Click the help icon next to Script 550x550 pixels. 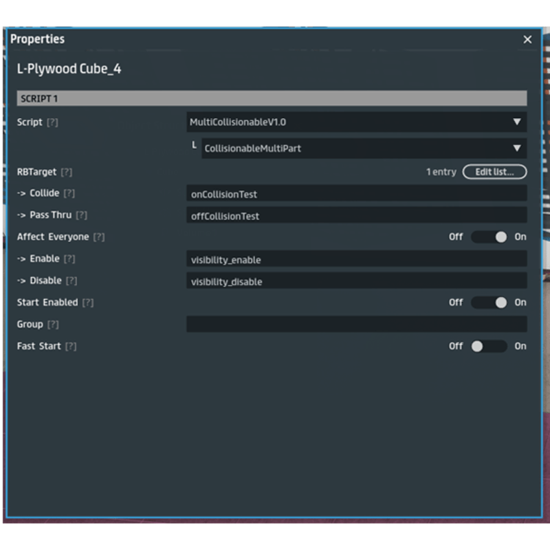pyautogui.click(x=52, y=122)
